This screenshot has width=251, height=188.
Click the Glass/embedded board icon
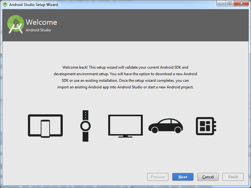[206, 126]
